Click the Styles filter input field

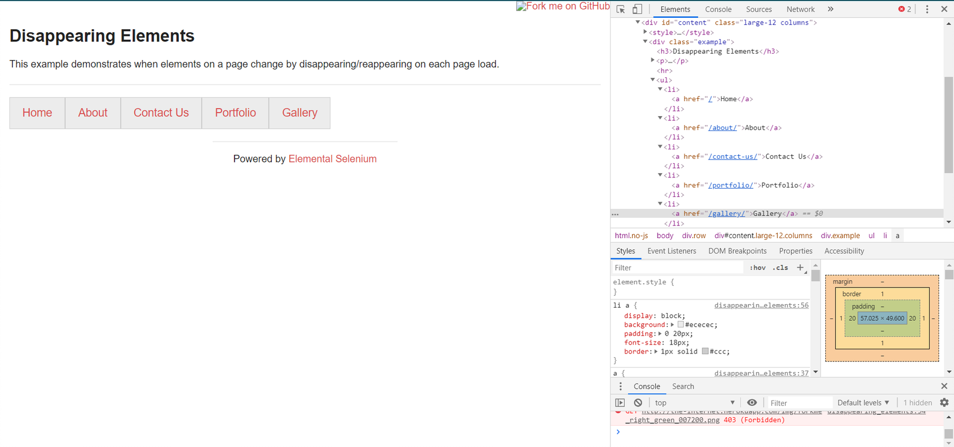tap(679, 268)
